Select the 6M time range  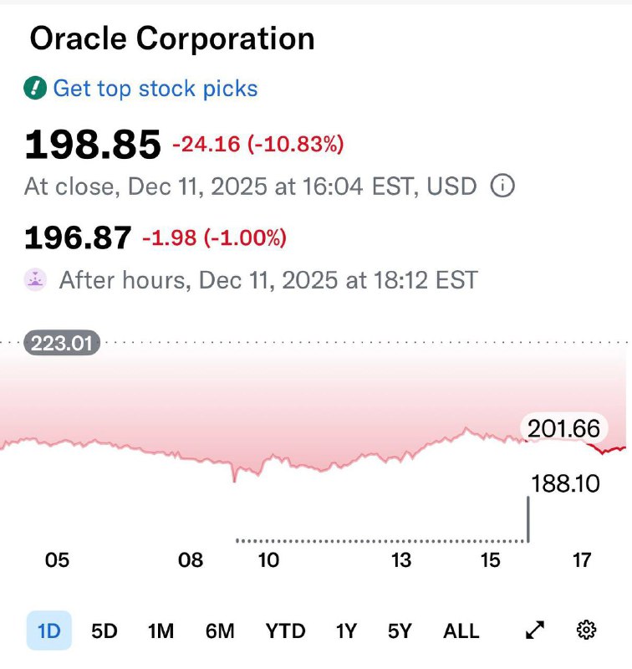tap(220, 631)
